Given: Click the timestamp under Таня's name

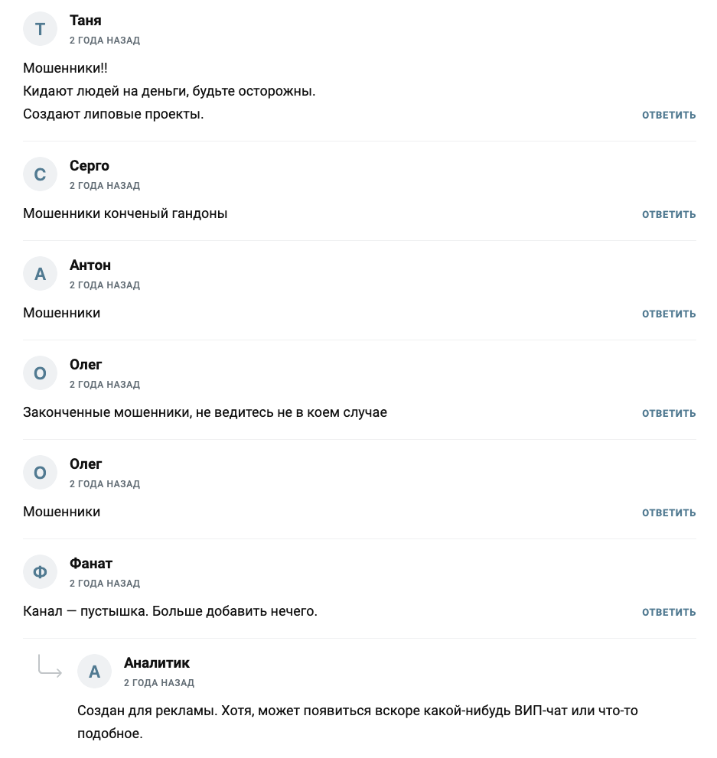Looking at the screenshot, I should tap(105, 41).
